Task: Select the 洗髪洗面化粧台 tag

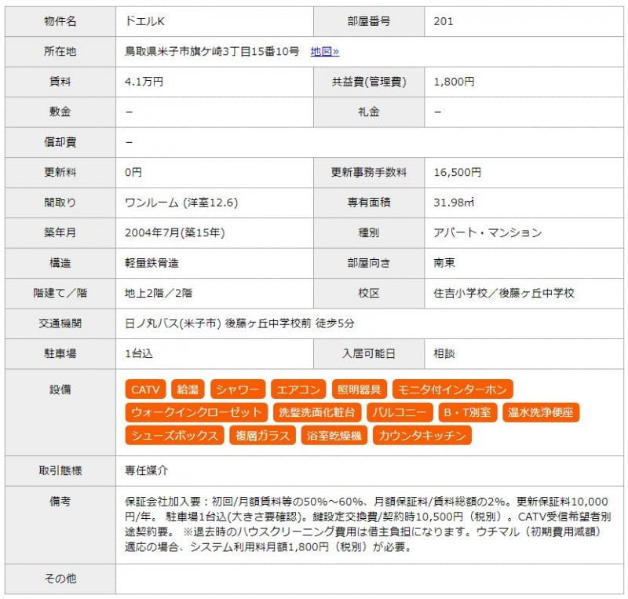Action: tap(318, 412)
